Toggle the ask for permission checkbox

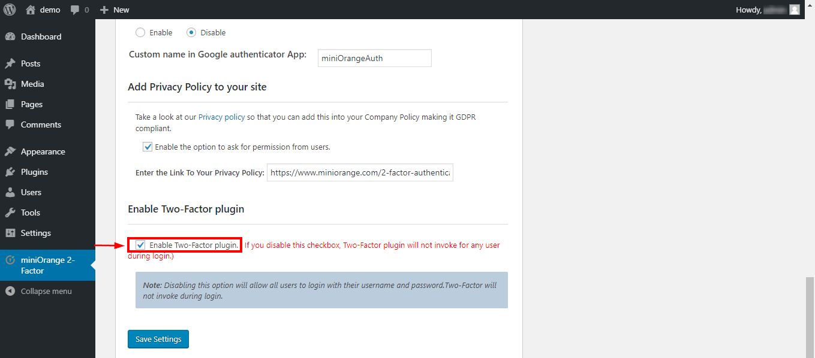[x=148, y=147]
